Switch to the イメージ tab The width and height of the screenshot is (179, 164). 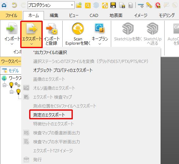click(141, 15)
